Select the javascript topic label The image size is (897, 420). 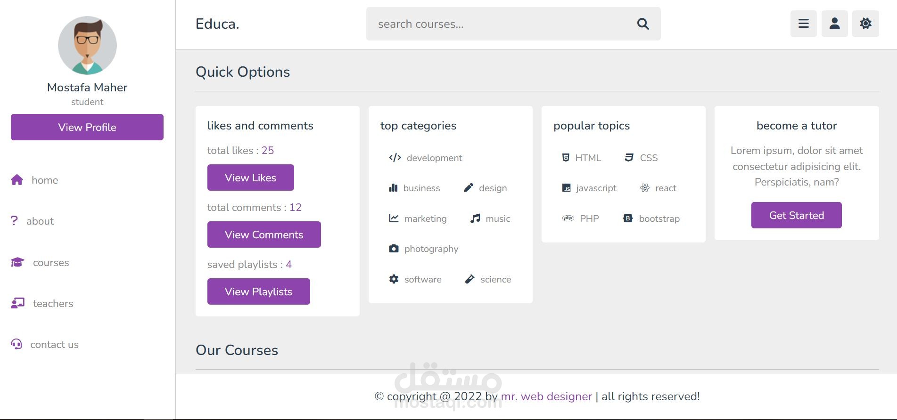pos(596,188)
